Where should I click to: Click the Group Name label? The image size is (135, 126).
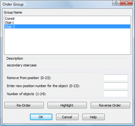pyautogui.click(x=13, y=12)
